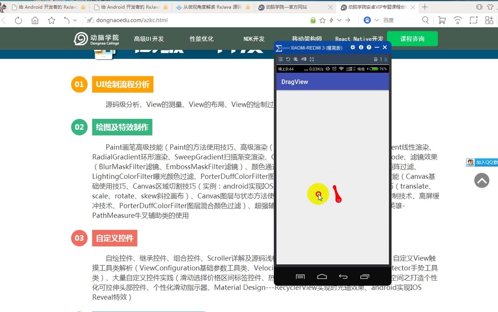Image resolution: width=498 pixels, height=312 pixels.
Task: Click the keyboard input icon in mirror toolbar
Action: (x=304, y=59)
